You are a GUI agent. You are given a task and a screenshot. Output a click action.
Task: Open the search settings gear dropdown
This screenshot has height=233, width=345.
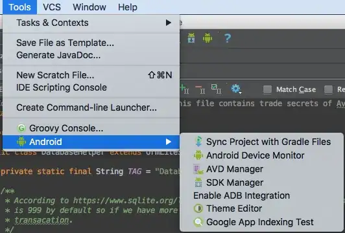pyautogui.click(x=236, y=89)
